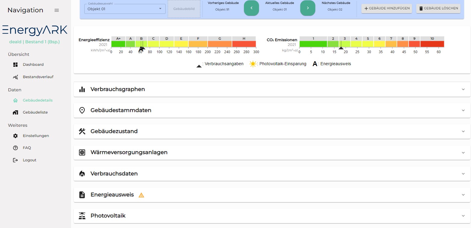Screen dimensions: 471x228
Task: Click the Gebäude löschen button
Action: tap(438, 8)
